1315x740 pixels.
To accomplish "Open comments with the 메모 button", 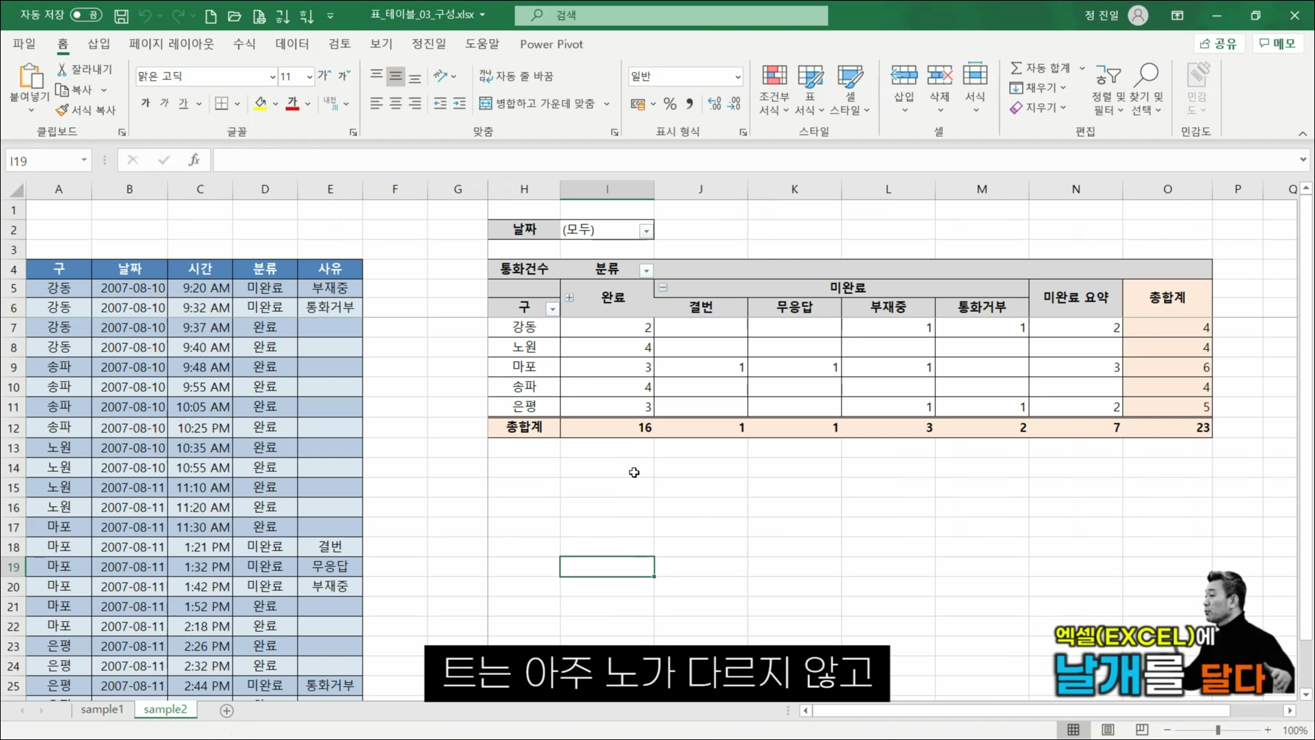I will point(1277,43).
